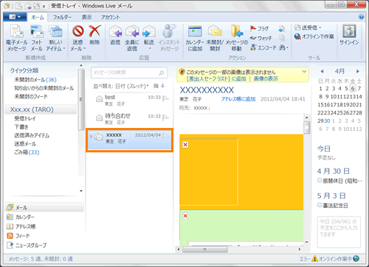
Task: Expand the image warning info bar chevron
Action: 304,72
